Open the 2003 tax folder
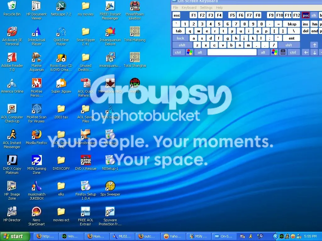The image size is (322, 241). [x=61, y=111]
